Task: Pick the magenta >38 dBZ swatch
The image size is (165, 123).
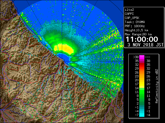Action: [x=142, y=57]
